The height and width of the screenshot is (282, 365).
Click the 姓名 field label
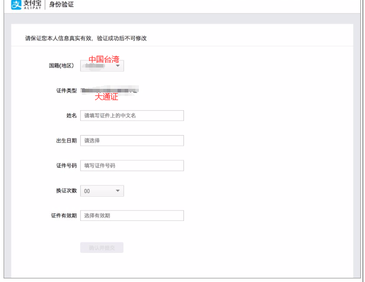pos(71,116)
